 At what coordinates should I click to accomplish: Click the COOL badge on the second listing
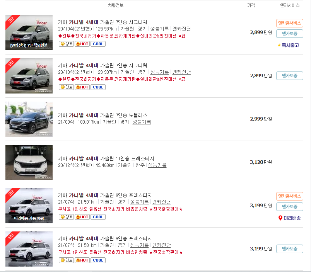pyautogui.click(x=98, y=87)
